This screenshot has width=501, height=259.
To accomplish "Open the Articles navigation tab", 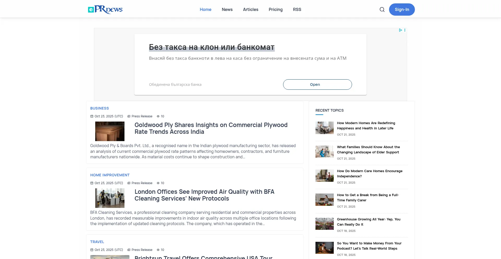I will 250,10.
